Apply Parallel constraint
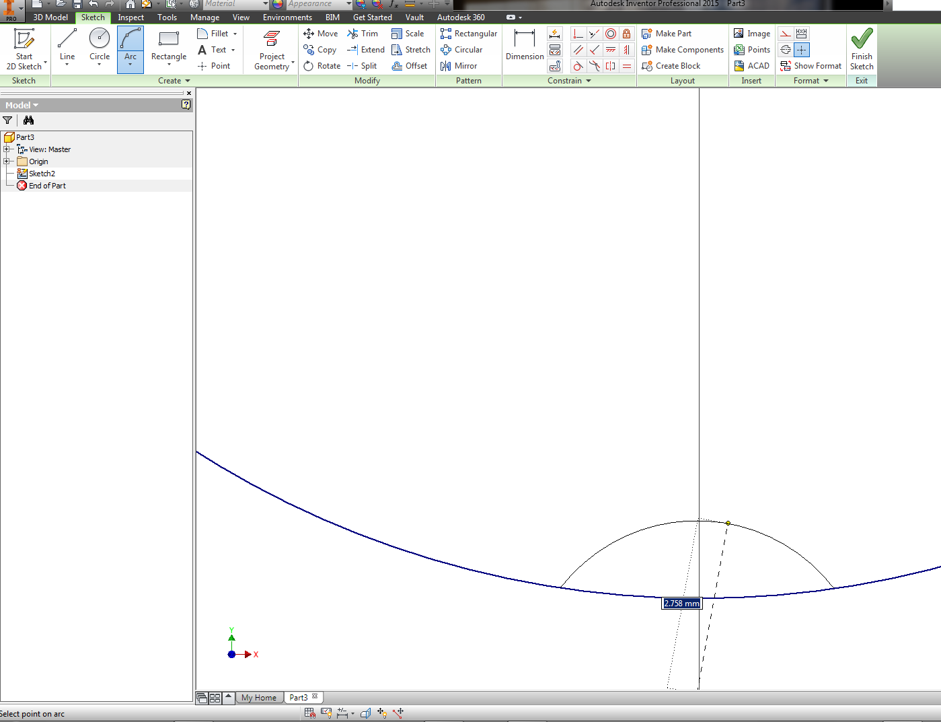 pyautogui.click(x=578, y=50)
